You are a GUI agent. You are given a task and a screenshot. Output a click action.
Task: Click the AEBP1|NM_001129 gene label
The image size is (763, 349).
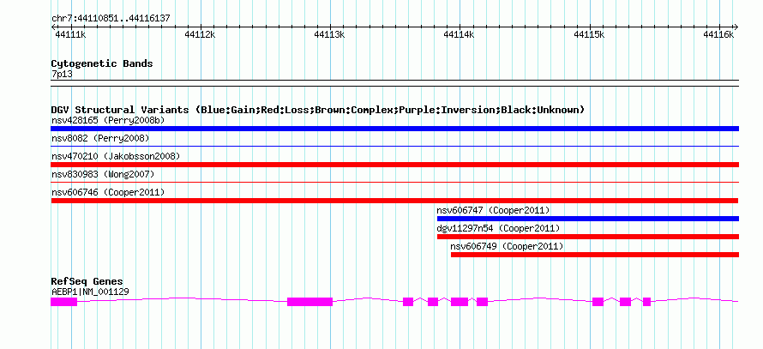(90, 292)
